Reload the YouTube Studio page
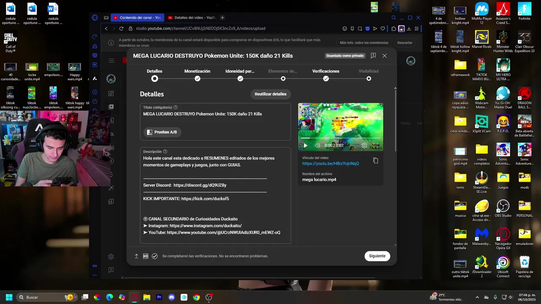The height and width of the screenshot is (304, 541). (x=121, y=29)
